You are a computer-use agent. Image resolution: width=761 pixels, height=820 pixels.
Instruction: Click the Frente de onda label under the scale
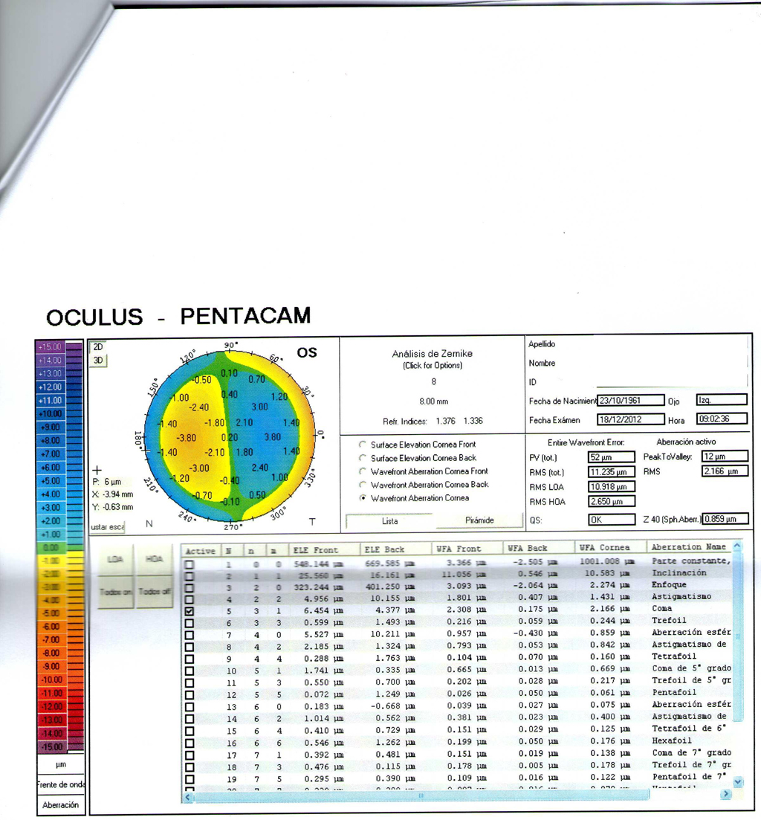point(61,784)
